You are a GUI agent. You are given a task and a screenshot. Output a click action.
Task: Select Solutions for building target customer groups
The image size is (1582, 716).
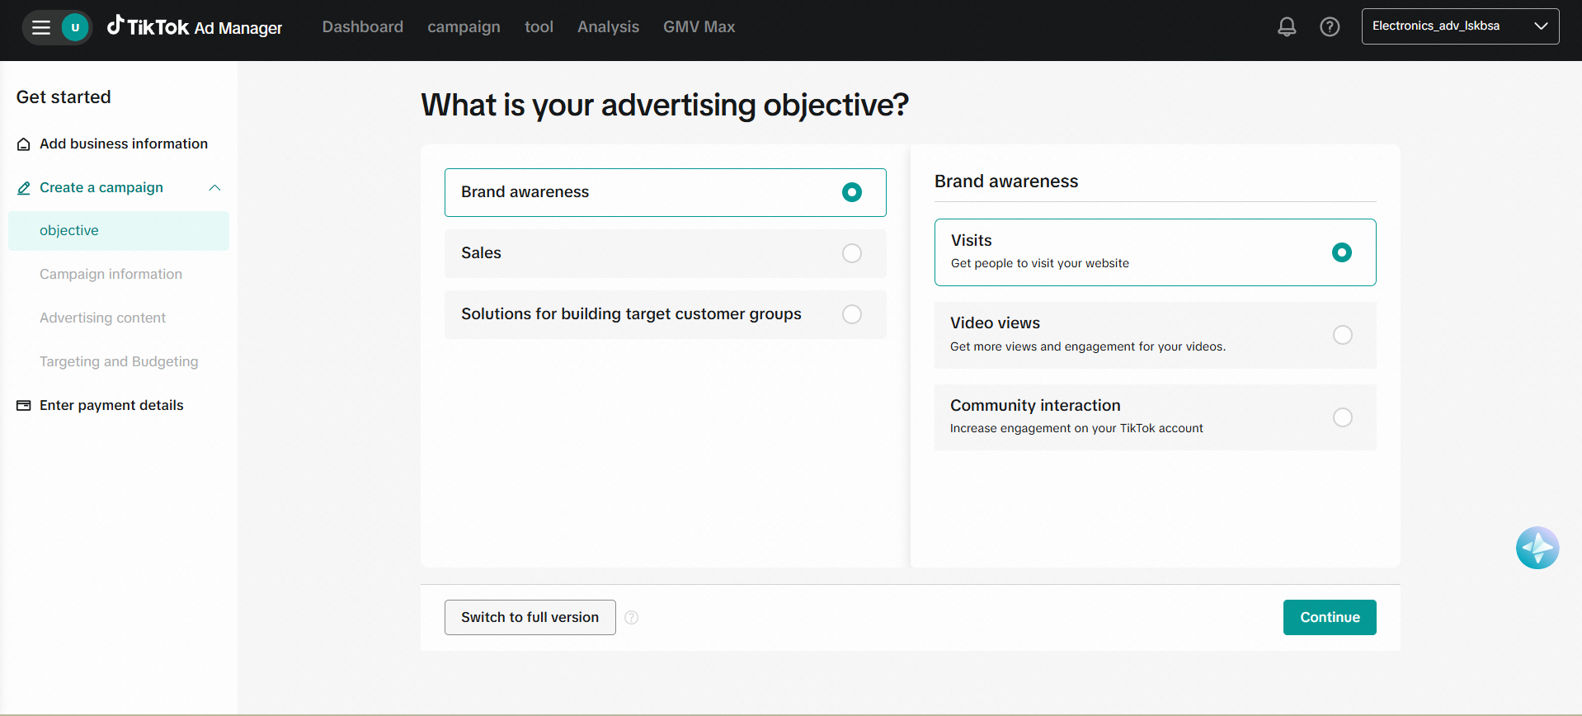851,314
